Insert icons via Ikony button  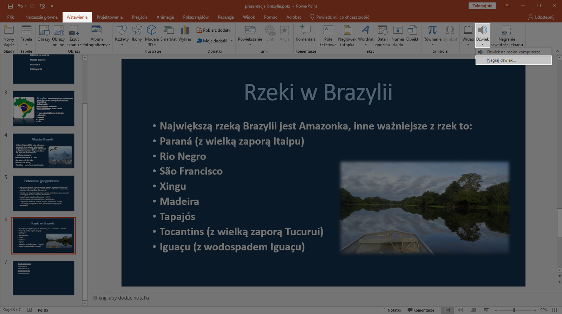coord(137,34)
